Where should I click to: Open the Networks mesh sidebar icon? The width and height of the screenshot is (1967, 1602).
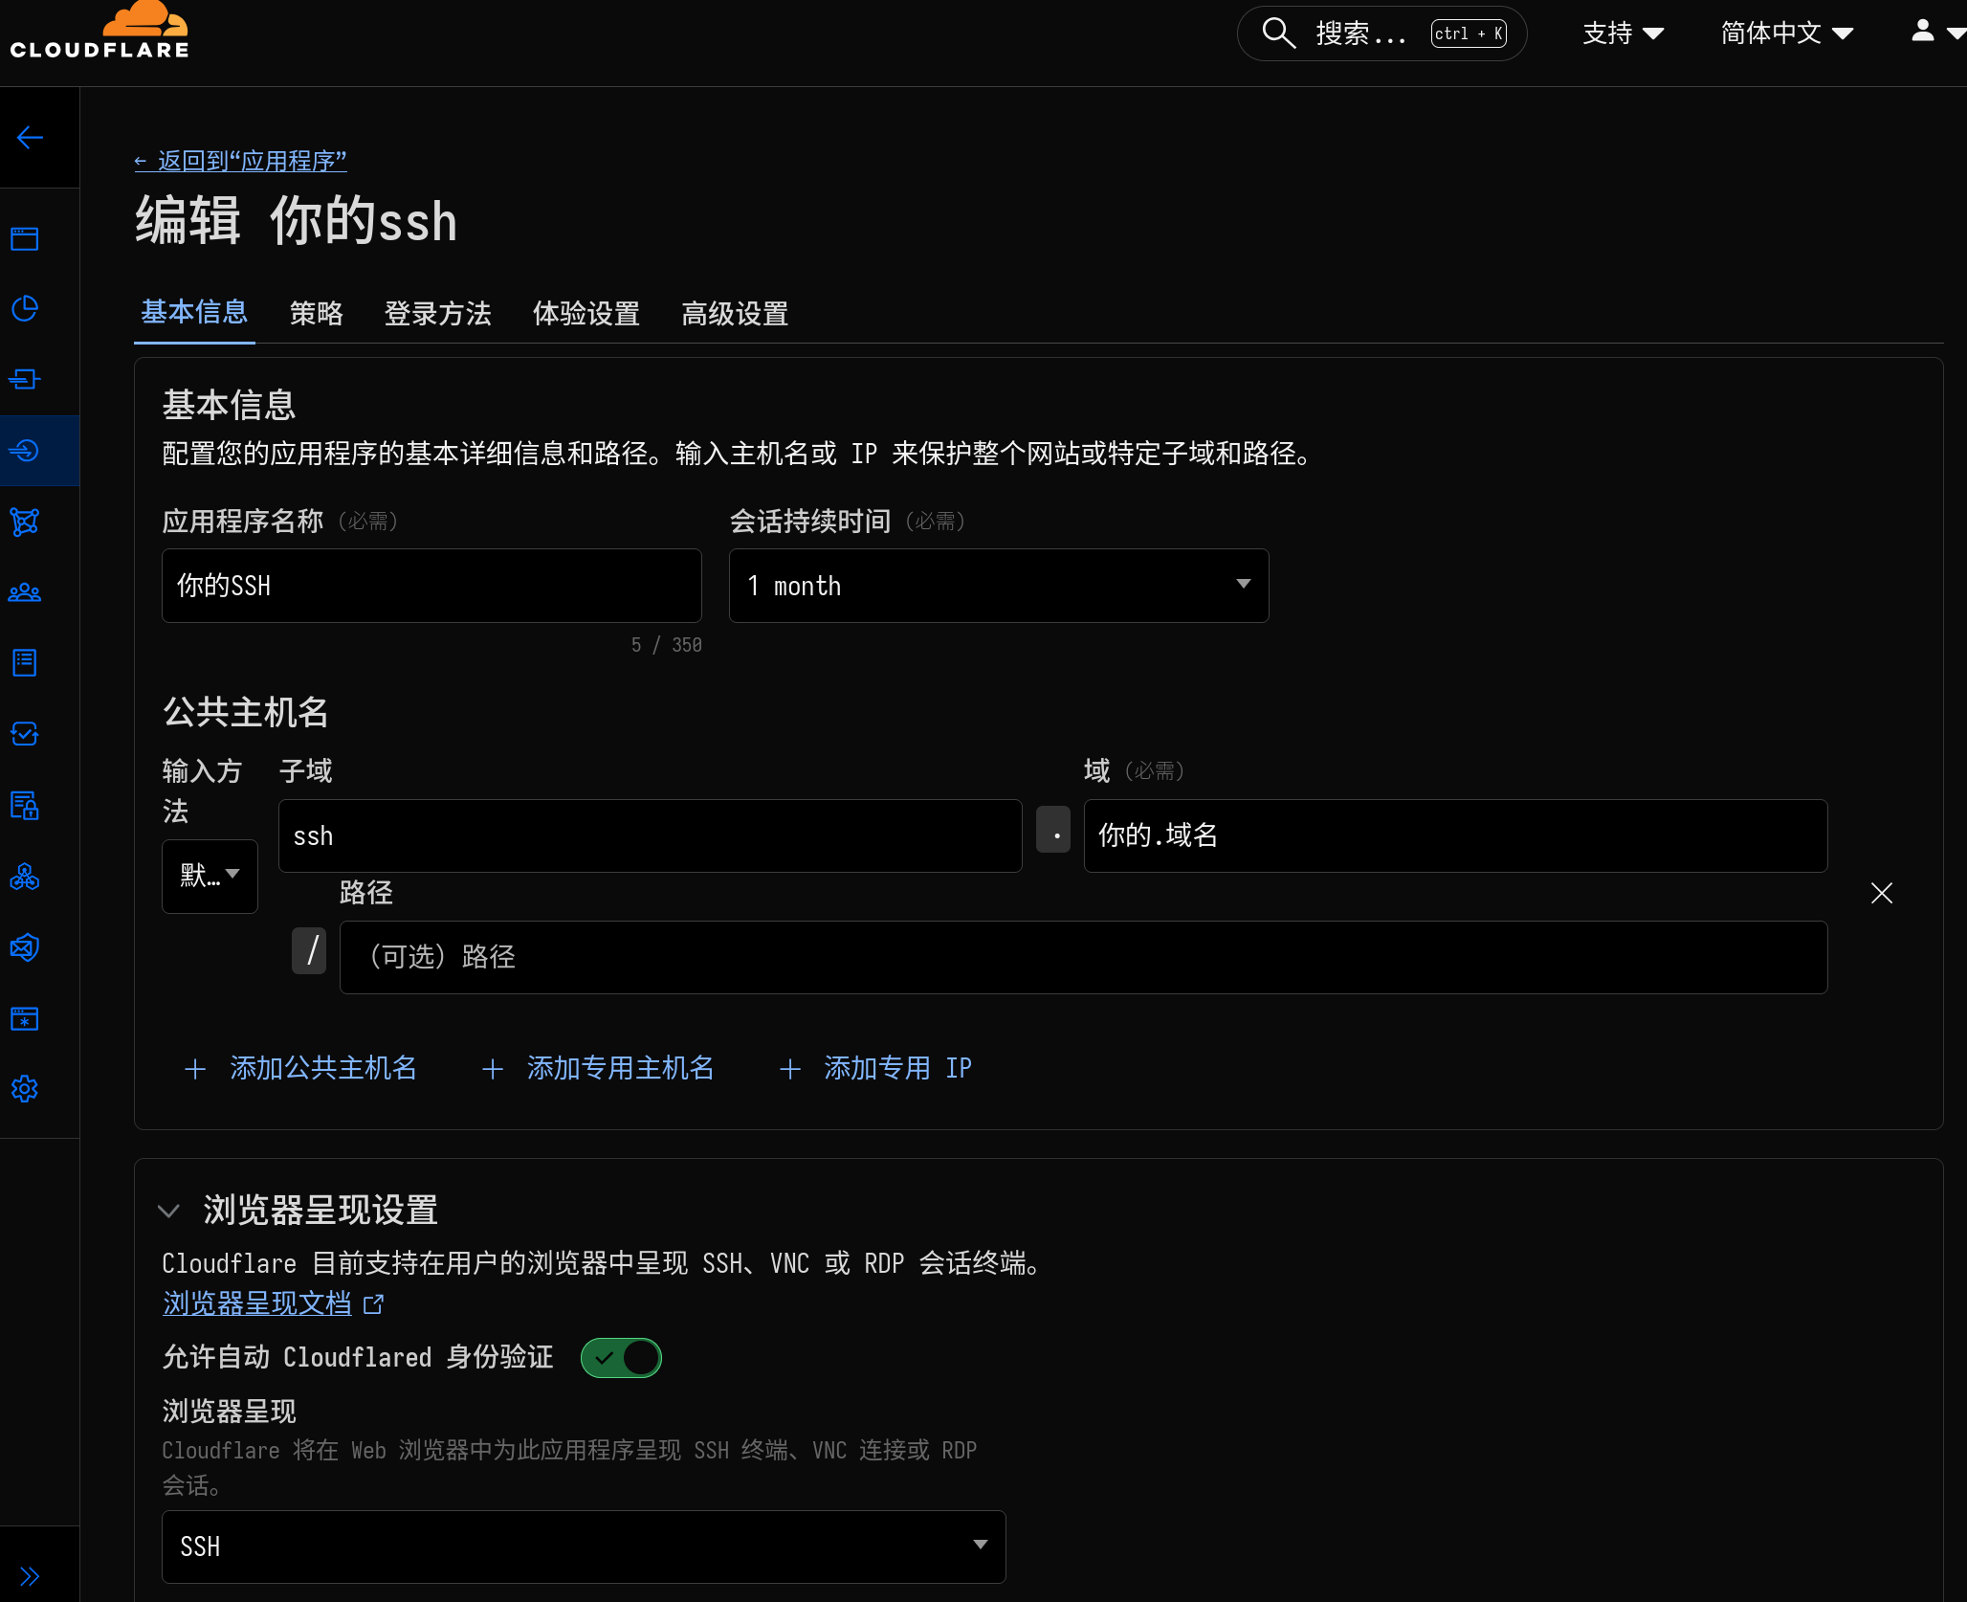click(x=25, y=522)
